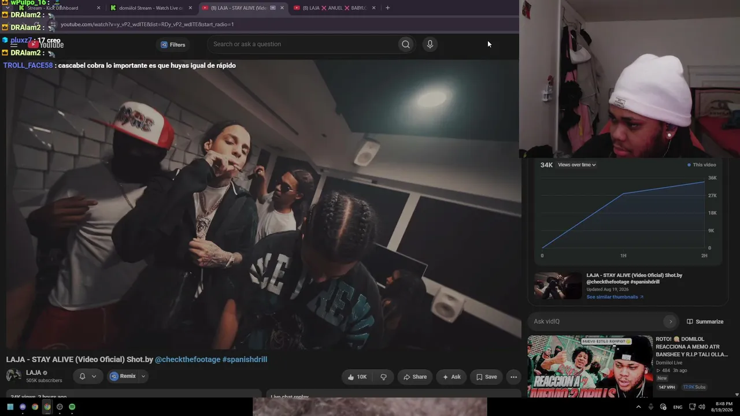Open the vidIQ Filters button
Screen dimensions: 740x416
point(173,44)
